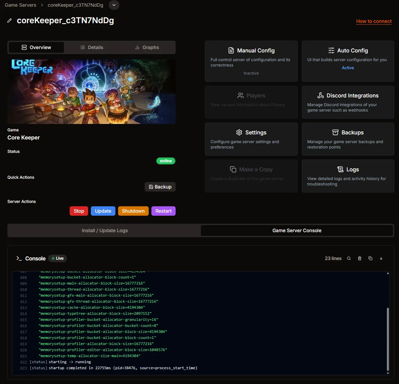This screenshot has height=384, width=399.
Task: Expand the server dropdown next to breadcrumb
Action: 114,5
